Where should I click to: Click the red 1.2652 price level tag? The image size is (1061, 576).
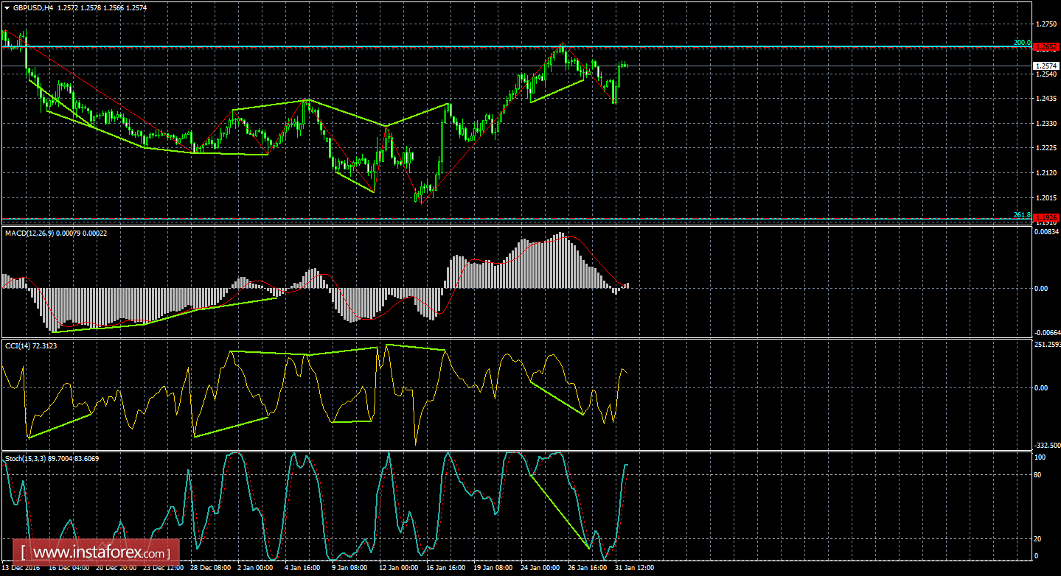coord(1046,46)
